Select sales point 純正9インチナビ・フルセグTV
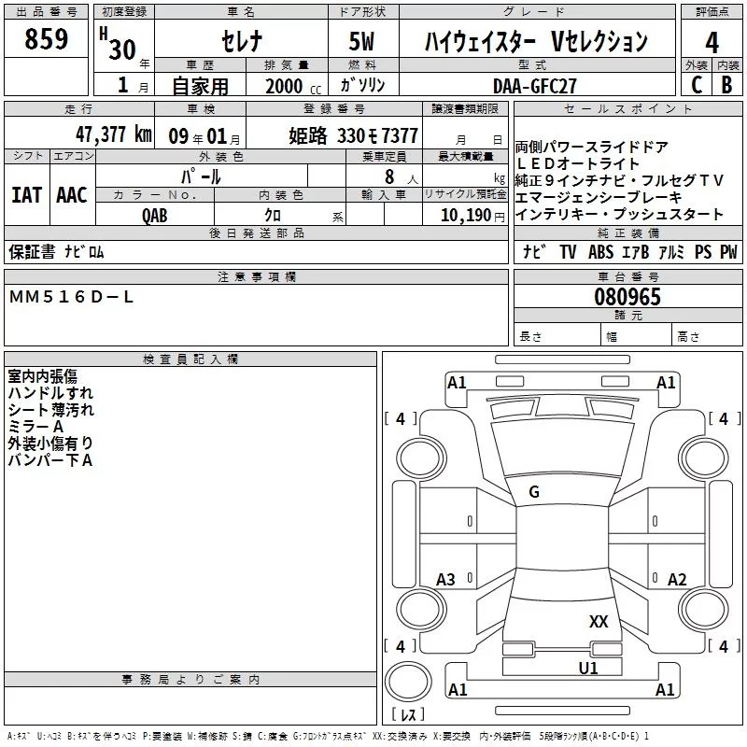Screen dimensions: 747x747 [x=619, y=180]
